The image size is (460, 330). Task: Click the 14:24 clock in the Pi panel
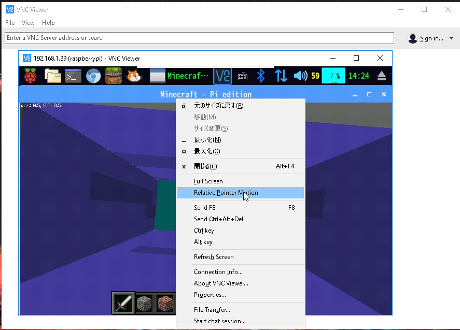[359, 76]
